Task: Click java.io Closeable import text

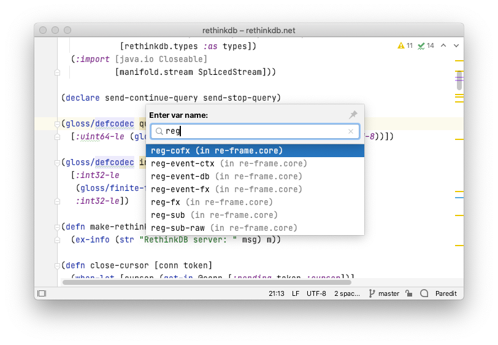Action: click(161, 59)
